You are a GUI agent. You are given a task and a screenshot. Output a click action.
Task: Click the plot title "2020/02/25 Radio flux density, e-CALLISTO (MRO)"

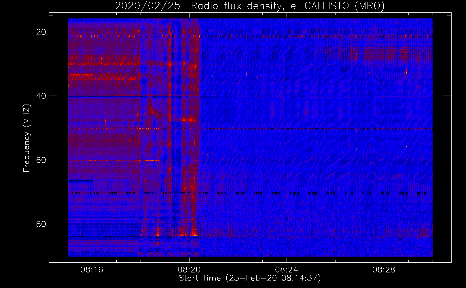pos(250,6)
